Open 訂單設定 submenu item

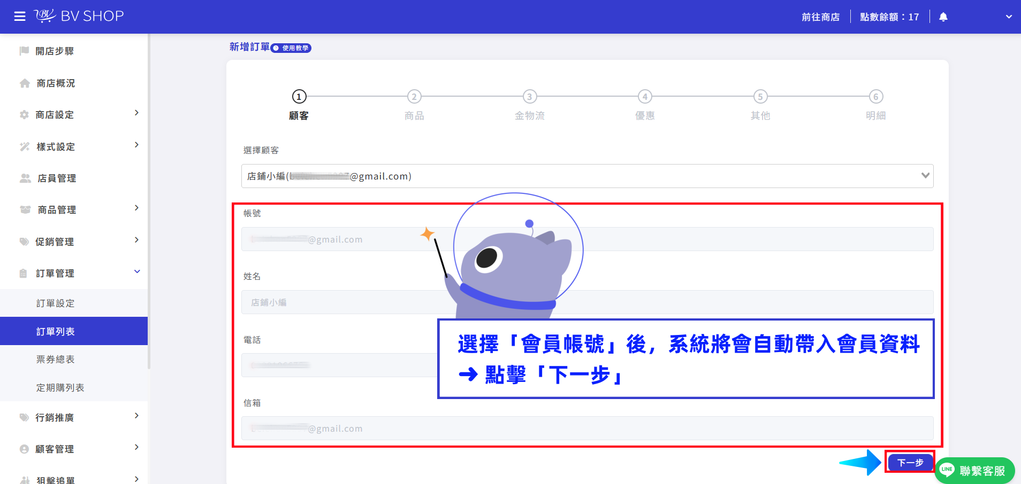point(74,303)
